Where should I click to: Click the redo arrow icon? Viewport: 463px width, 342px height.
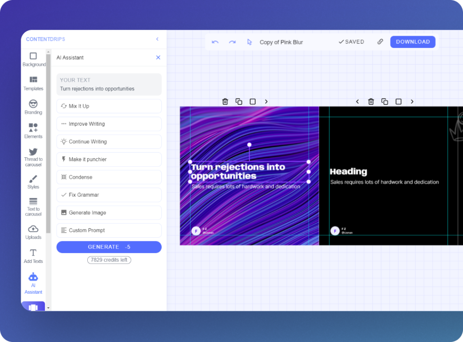232,42
